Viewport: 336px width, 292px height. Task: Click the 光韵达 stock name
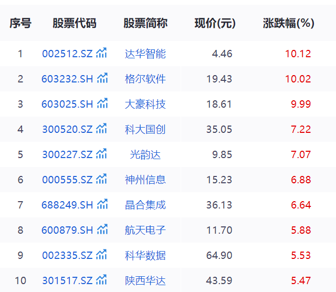point(145,154)
